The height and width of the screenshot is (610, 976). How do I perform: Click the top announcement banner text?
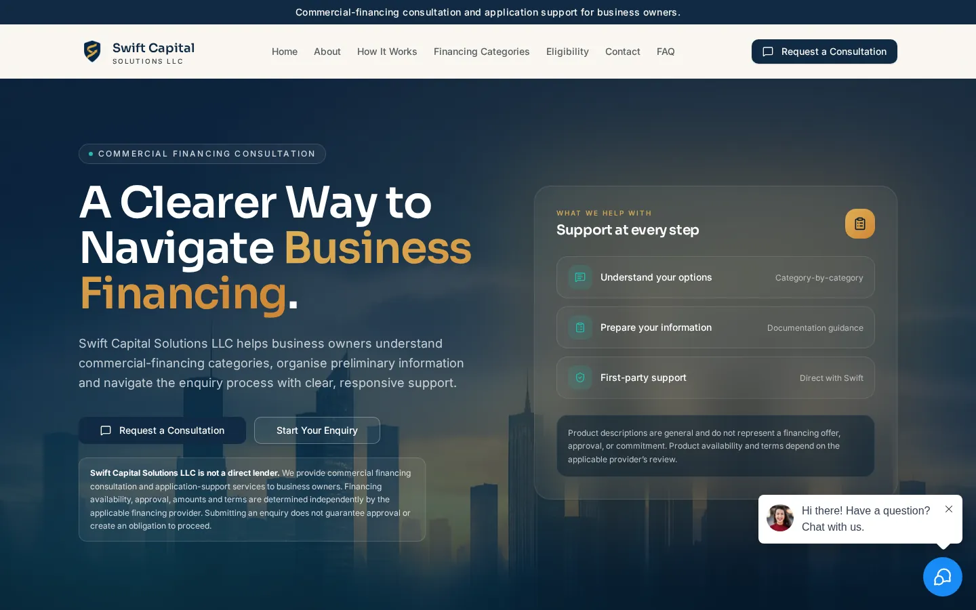pos(488,12)
